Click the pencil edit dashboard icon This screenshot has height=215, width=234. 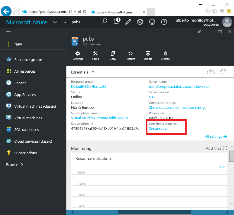(128, 22)
